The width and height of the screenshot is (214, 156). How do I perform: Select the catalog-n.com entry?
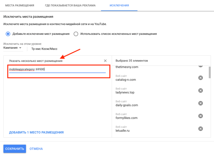(x=126, y=80)
